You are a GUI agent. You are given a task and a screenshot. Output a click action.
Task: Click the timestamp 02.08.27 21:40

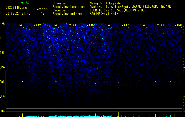coord(18,13)
